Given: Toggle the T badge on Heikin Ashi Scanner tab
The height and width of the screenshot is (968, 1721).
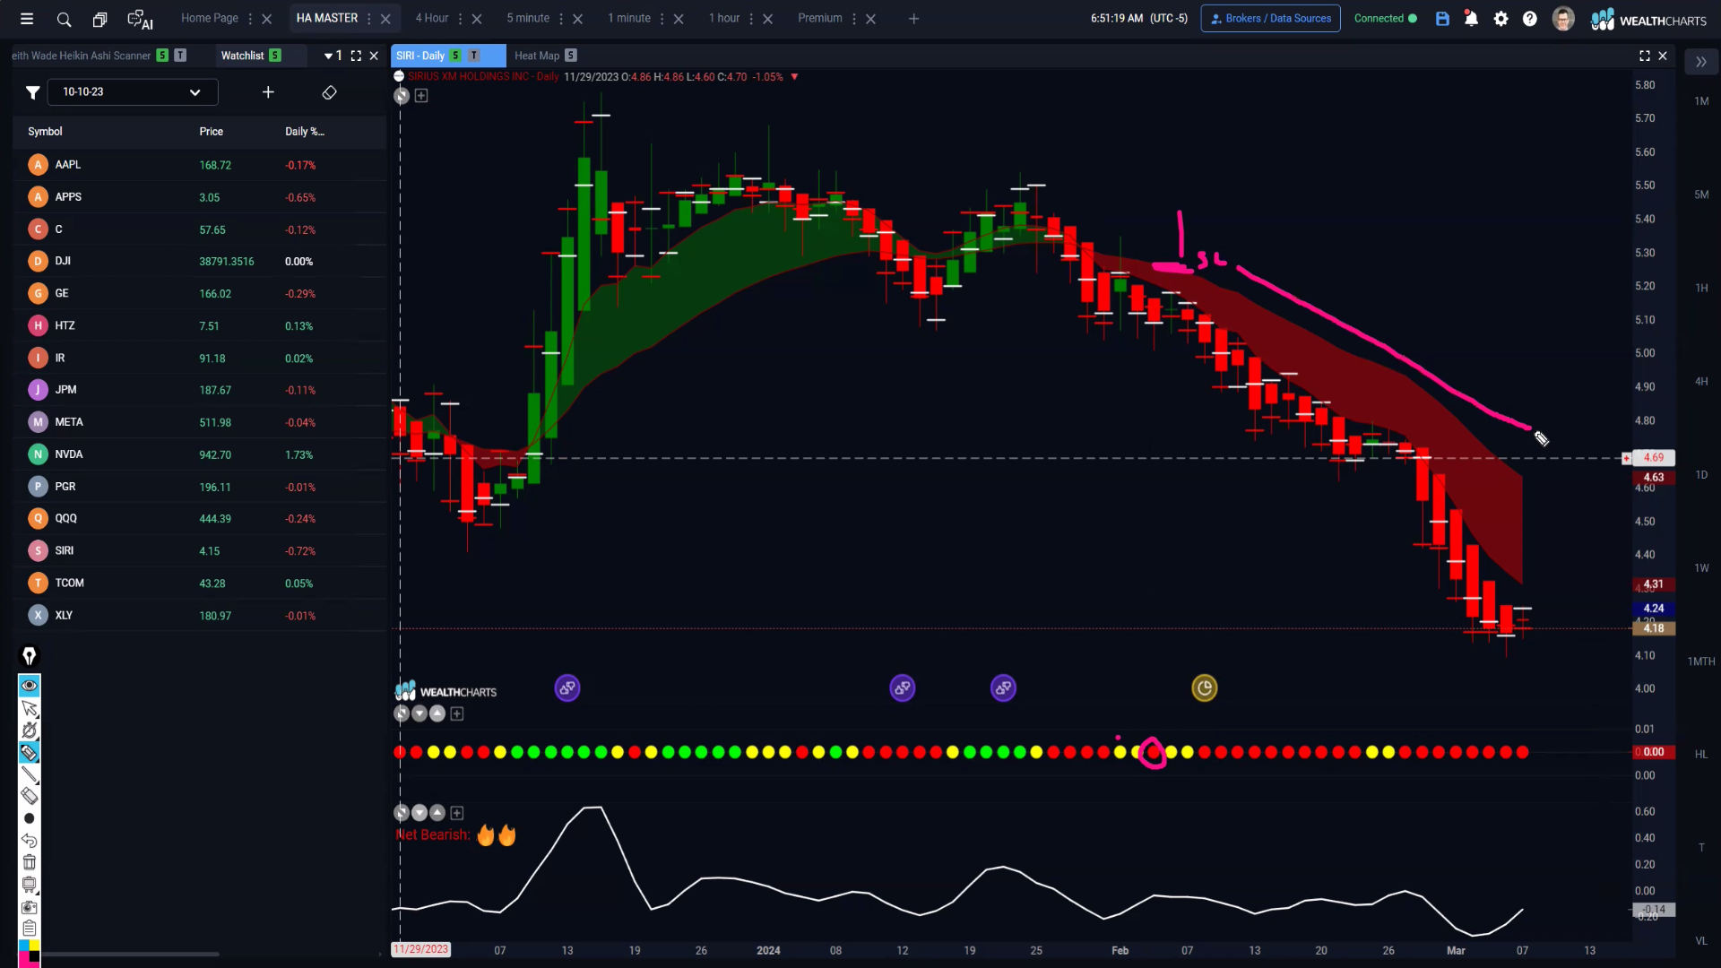Looking at the screenshot, I should point(180,56).
